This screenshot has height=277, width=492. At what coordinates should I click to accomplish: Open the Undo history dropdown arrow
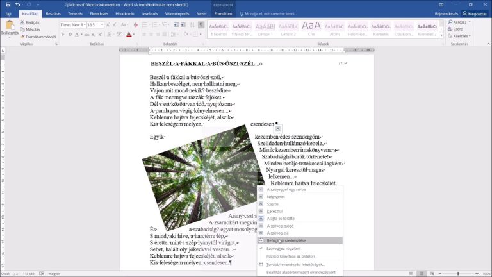(x=23, y=4)
